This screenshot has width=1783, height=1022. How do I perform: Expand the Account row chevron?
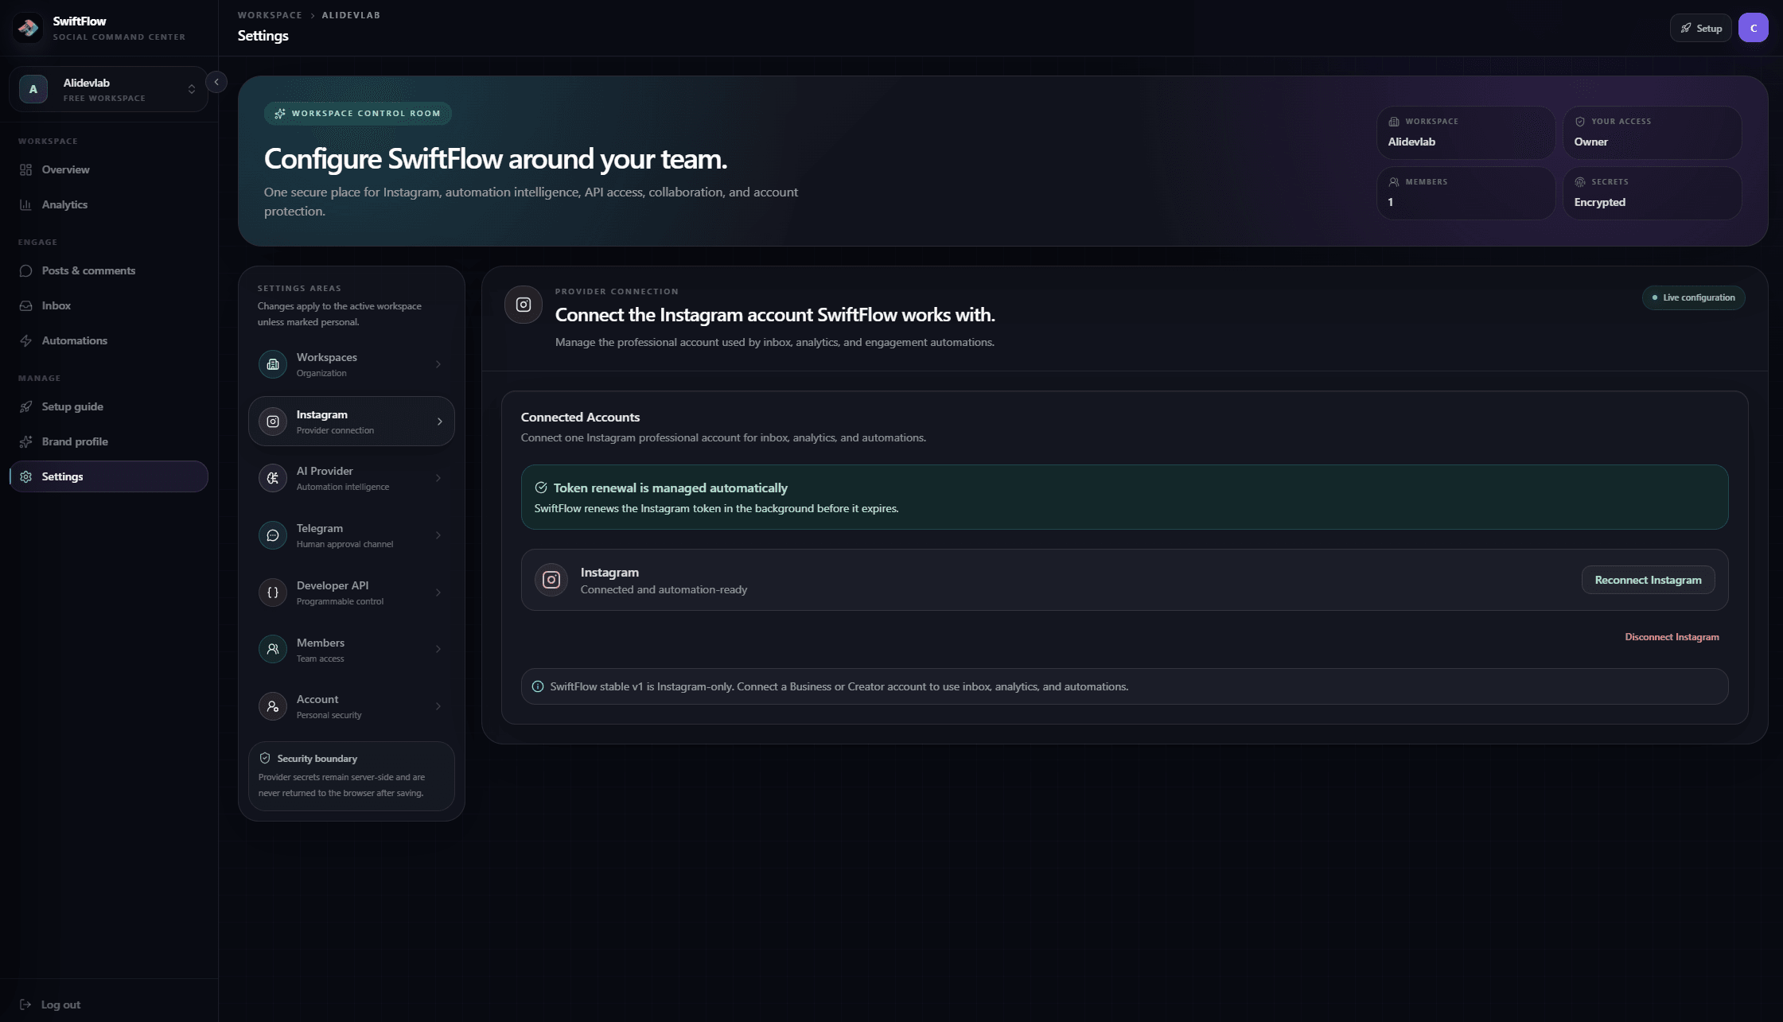(x=438, y=706)
